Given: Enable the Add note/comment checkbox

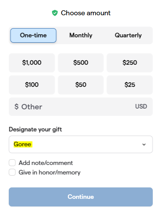Looking at the screenshot, I should [x=12, y=163].
